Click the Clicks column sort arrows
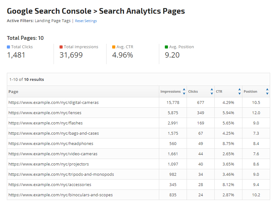Screen dimensions: 277x205 point(212,91)
